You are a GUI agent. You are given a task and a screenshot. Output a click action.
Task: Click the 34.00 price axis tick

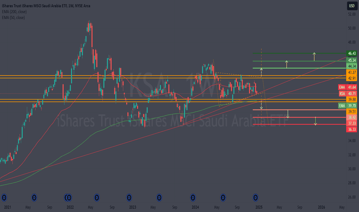352,141
